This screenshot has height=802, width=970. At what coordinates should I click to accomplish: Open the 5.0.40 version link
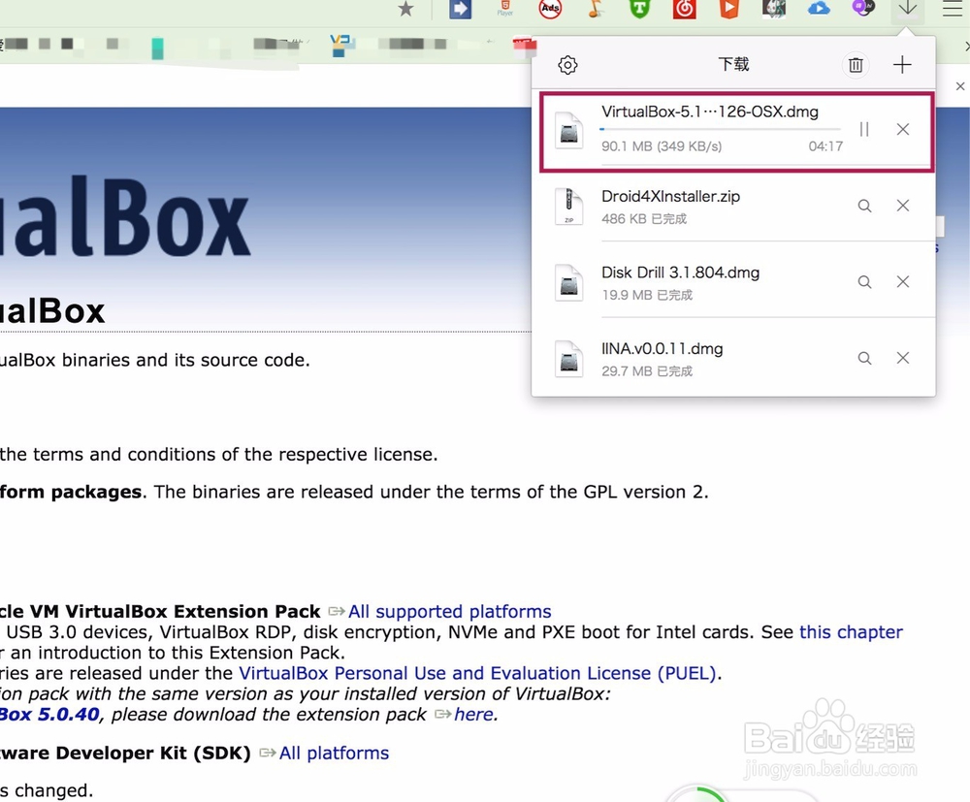[49, 714]
